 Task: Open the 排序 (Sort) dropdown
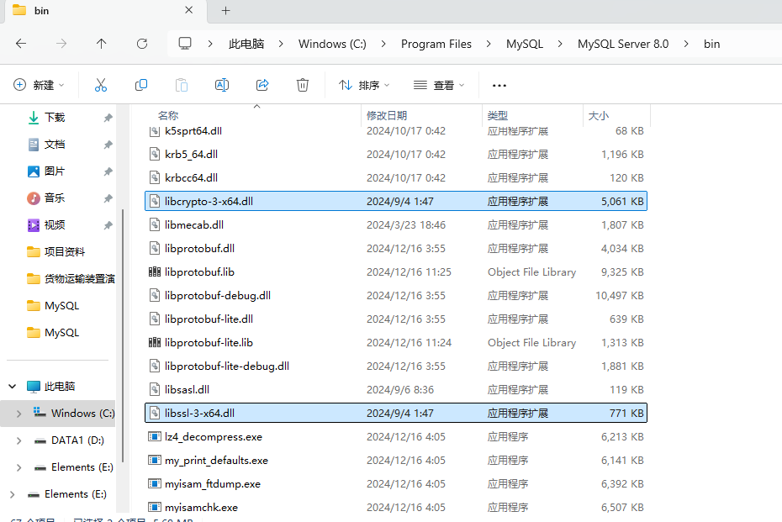point(365,85)
